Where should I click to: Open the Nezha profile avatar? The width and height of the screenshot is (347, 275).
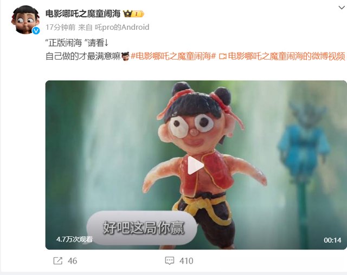coord(25,20)
